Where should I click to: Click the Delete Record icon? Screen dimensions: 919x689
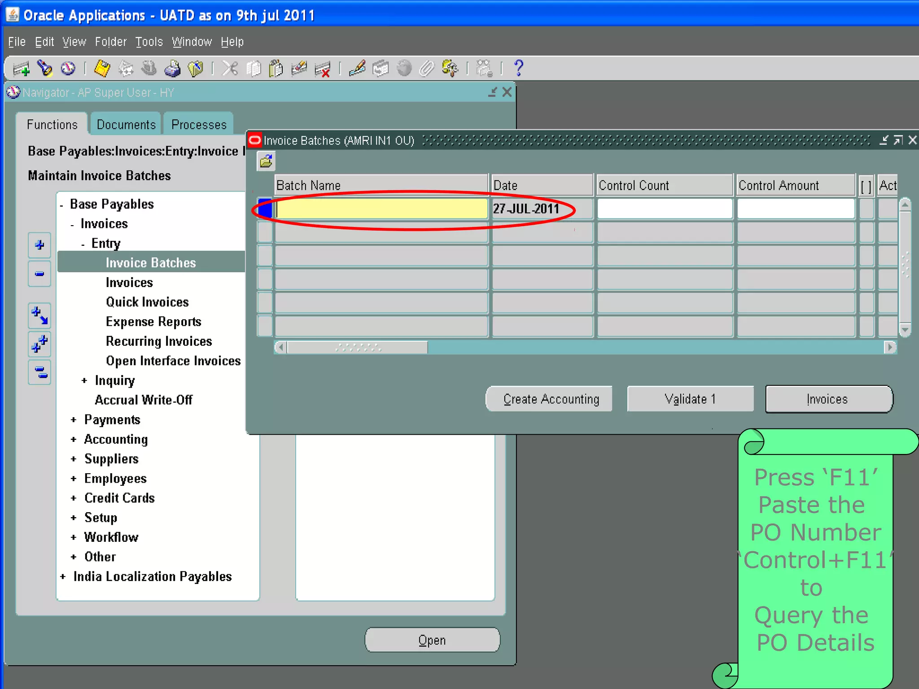click(323, 69)
